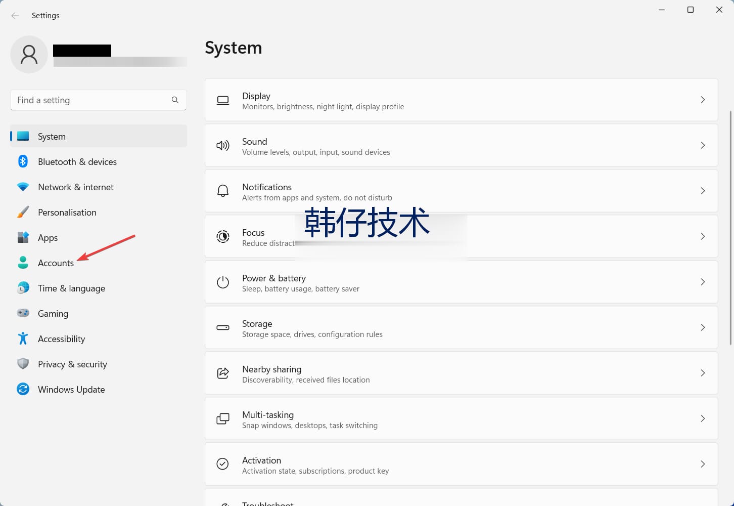Click the user profile avatar
Screen dimensions: 734x506
click(29, 54)
